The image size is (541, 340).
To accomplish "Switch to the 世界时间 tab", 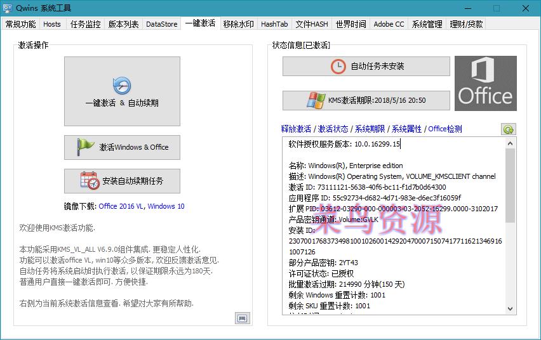I will pos(351,24).
